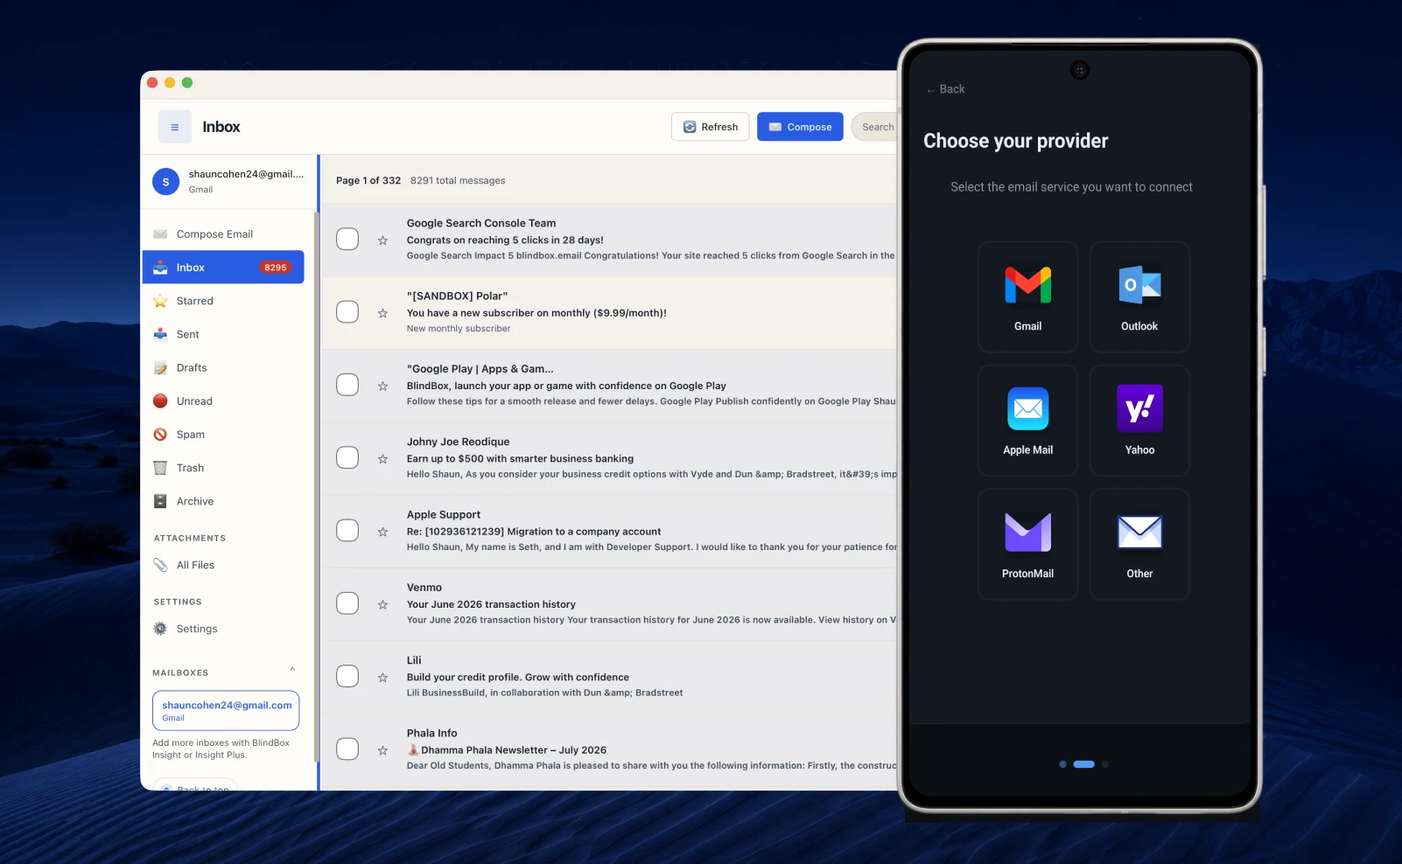Choose the Apple Mail provider icon on phone
Viewport: 1402px width, 864px height.
pyautogui.click(x=1028, y=408)
